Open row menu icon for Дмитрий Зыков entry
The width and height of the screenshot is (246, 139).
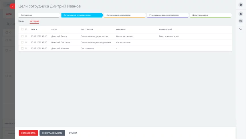(26, 36)
